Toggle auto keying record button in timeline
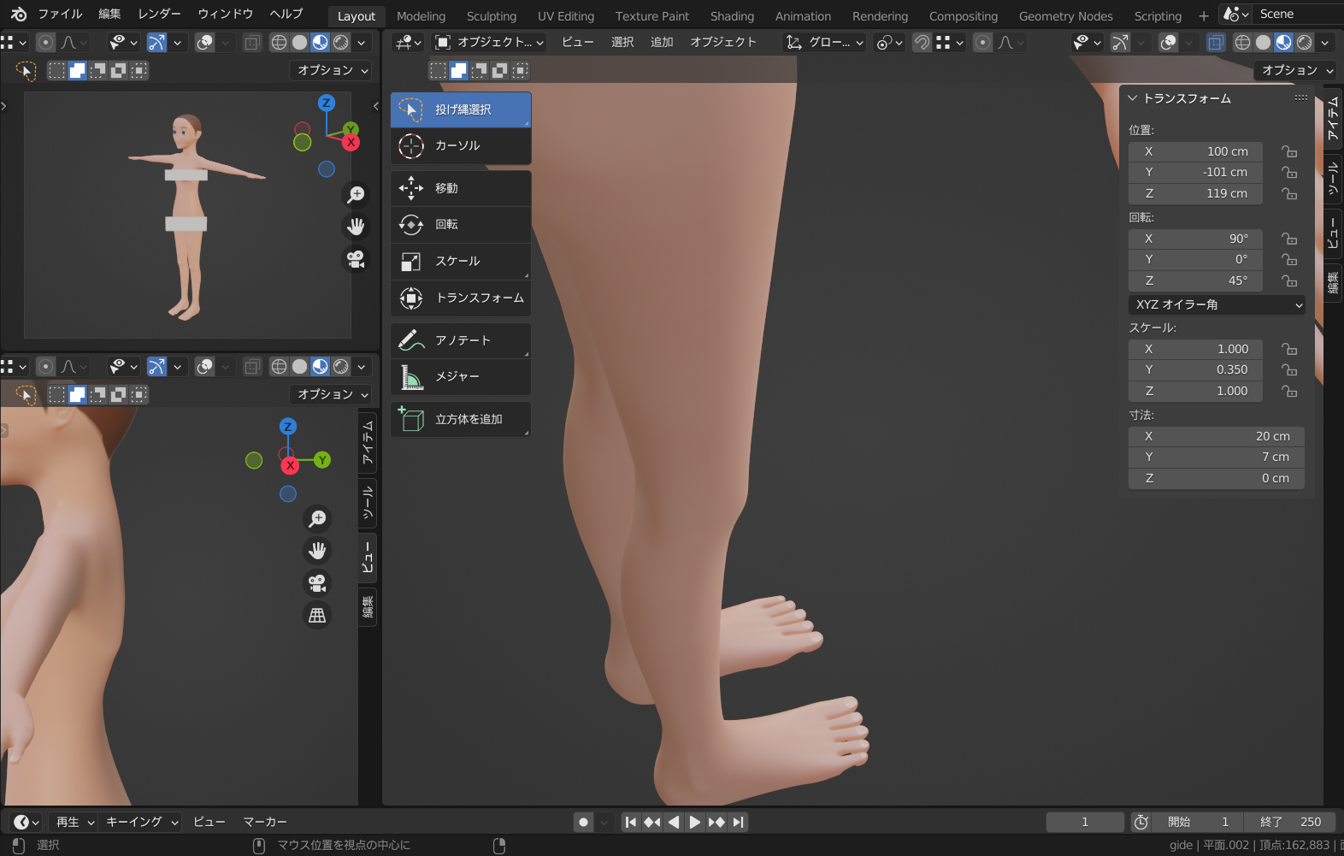 tap(583, 823)
